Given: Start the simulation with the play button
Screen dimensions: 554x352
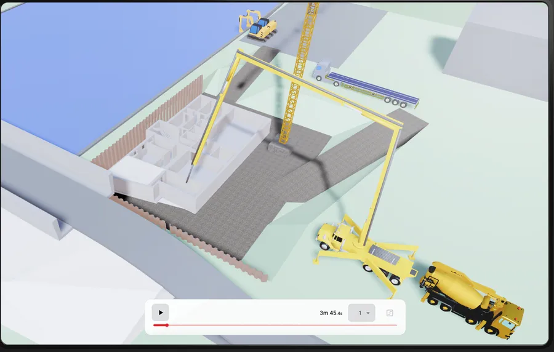Looking at the screenshot, I should [x=161, y=313].
